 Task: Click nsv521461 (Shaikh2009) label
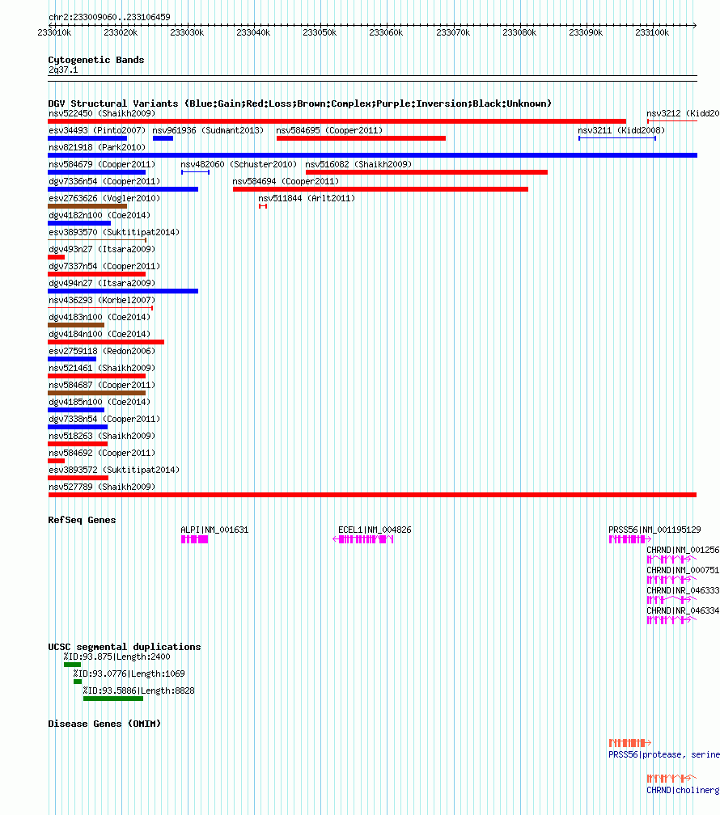pos(102,368)
